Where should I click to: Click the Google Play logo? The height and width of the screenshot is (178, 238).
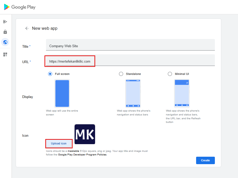click(20, 7)
